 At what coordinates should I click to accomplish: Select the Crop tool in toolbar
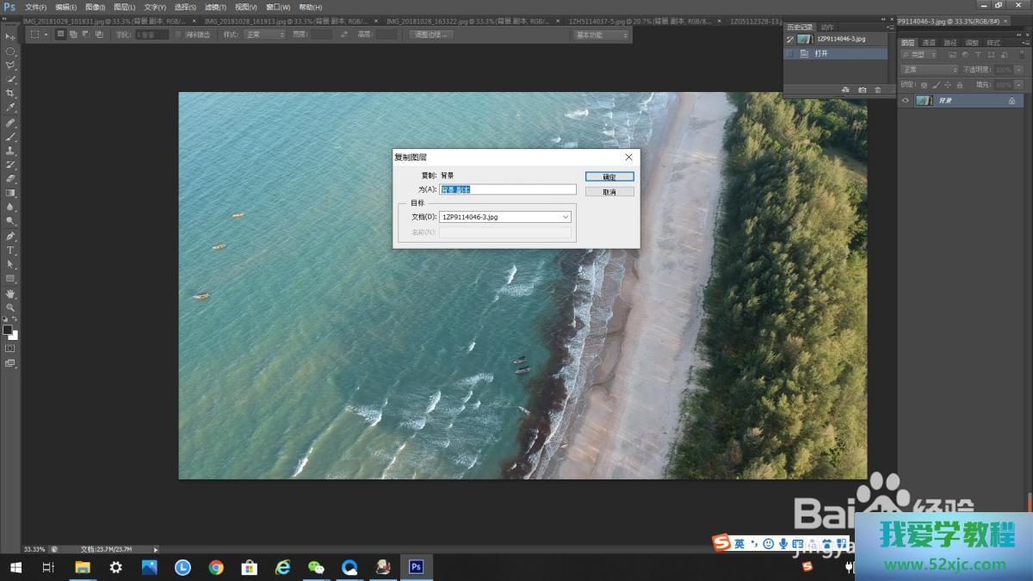point(10,93)
